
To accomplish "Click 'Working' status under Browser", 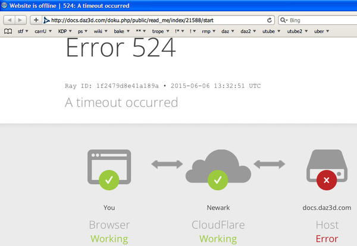I will coord(109,239).
